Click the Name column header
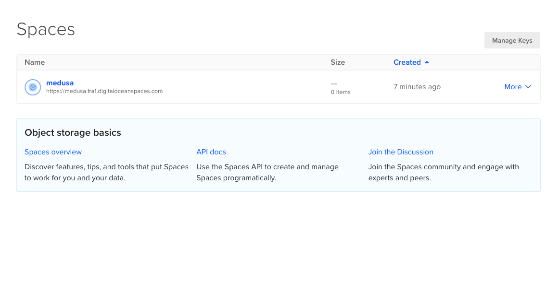 pyautogui.click(x=35, y=62)
